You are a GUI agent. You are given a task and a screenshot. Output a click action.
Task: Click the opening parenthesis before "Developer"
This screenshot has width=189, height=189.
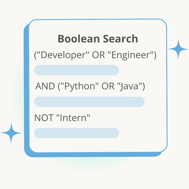pos(35,55)
